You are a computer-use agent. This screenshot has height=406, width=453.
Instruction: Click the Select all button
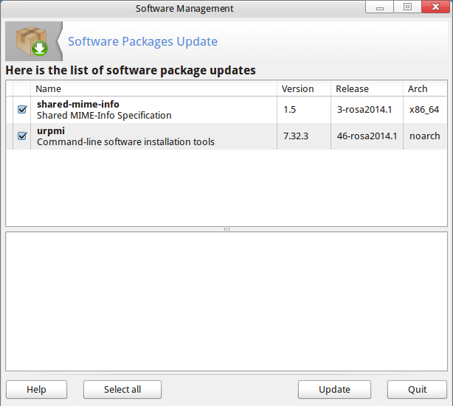pyautogui.click(x=122, y=389)
